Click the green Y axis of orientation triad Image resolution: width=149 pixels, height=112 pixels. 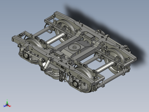pos(7,102)
